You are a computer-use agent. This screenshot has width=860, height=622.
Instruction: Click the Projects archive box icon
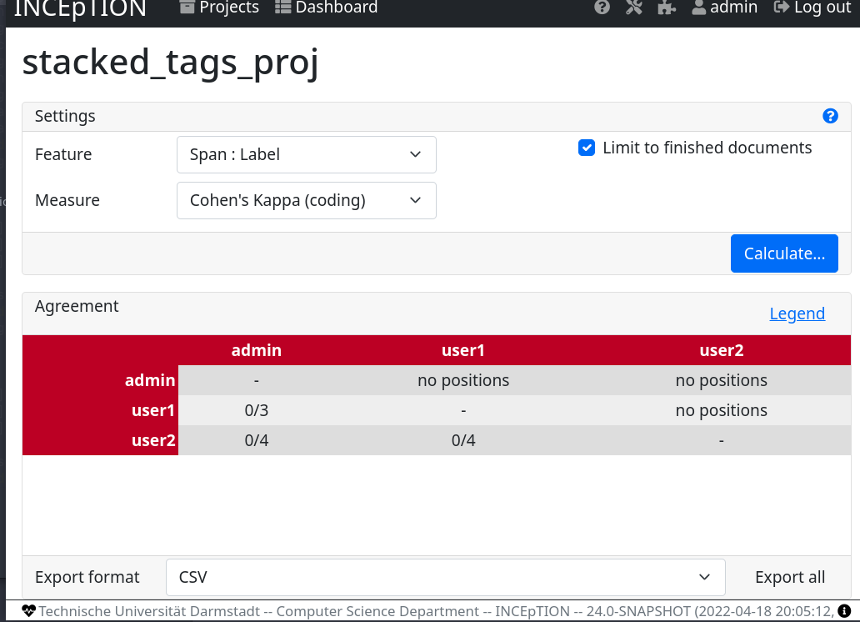pos(187,8)
